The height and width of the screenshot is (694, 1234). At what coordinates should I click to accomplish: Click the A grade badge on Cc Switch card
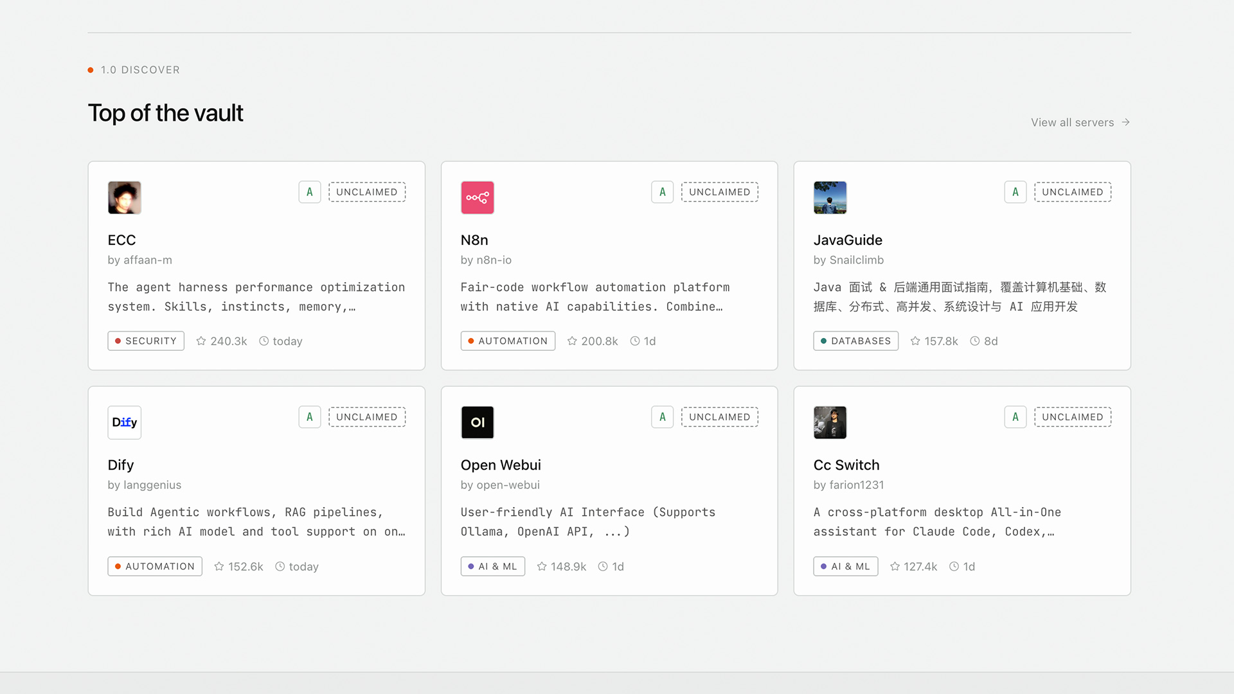click(x=1015, y=417)
